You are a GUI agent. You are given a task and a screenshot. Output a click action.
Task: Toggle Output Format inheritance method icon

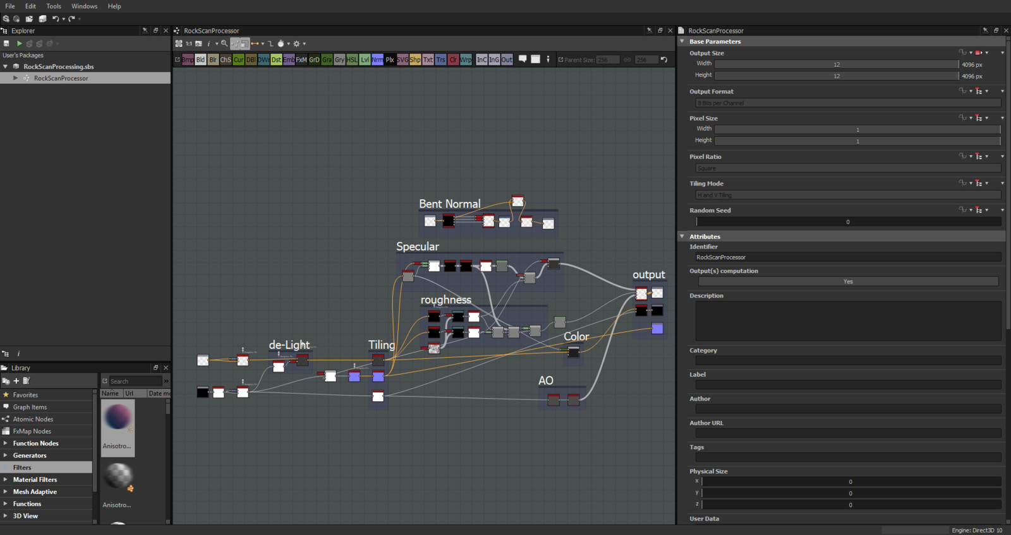click(979, 91)
